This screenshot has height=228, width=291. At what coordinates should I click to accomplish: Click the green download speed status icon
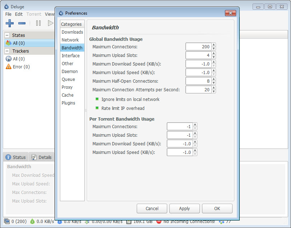pyautogui.click(x=32, y=221)
